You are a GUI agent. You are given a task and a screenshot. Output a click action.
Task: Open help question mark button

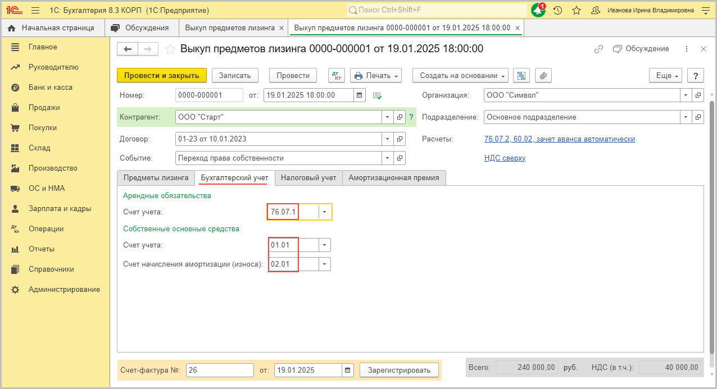pyautogui.click(x=696, y=75)
